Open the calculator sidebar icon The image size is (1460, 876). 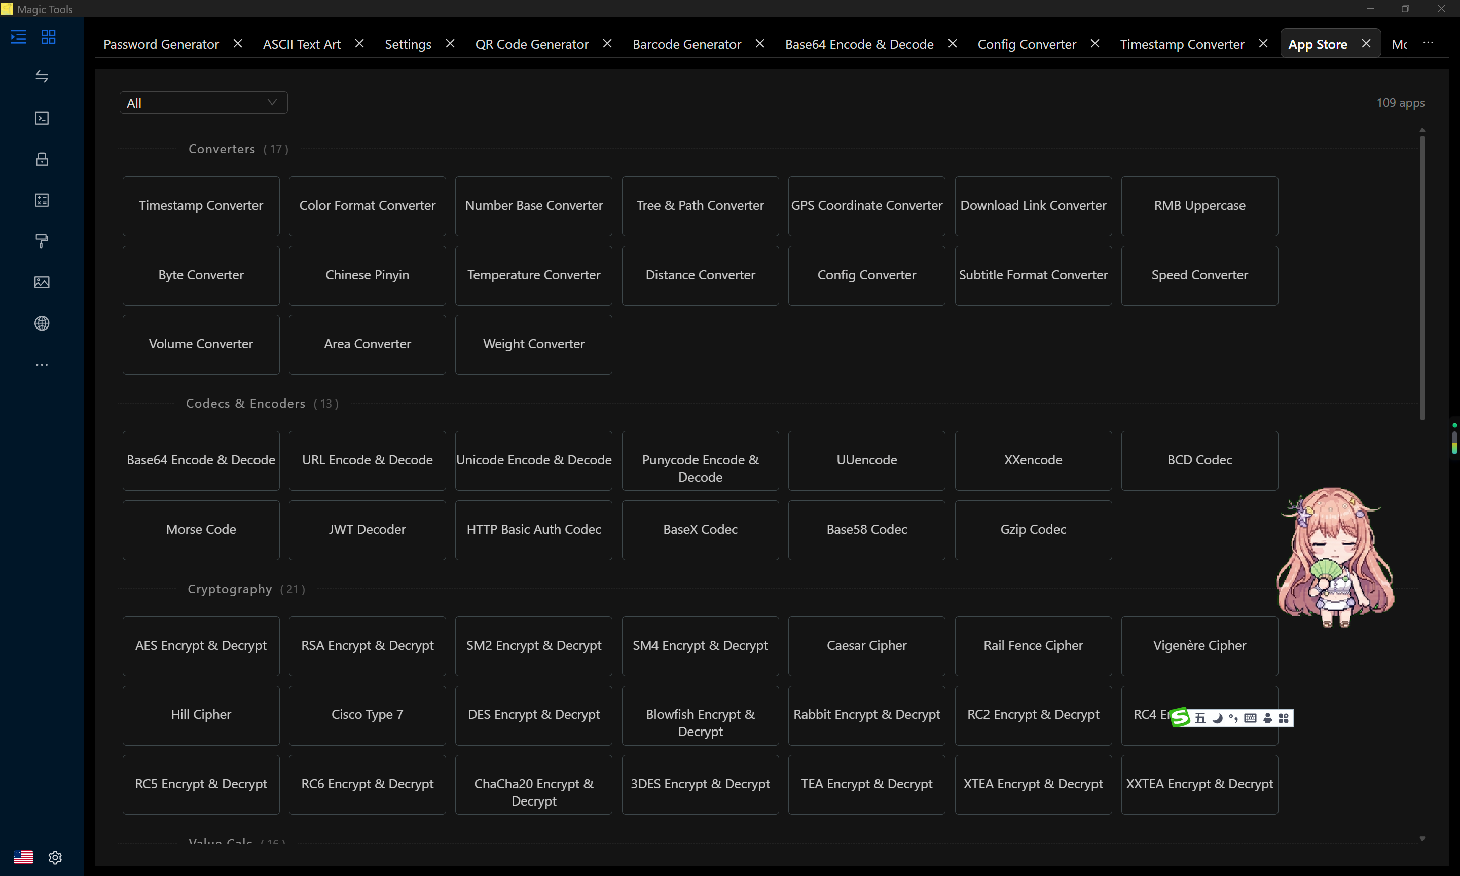[42, 200]
